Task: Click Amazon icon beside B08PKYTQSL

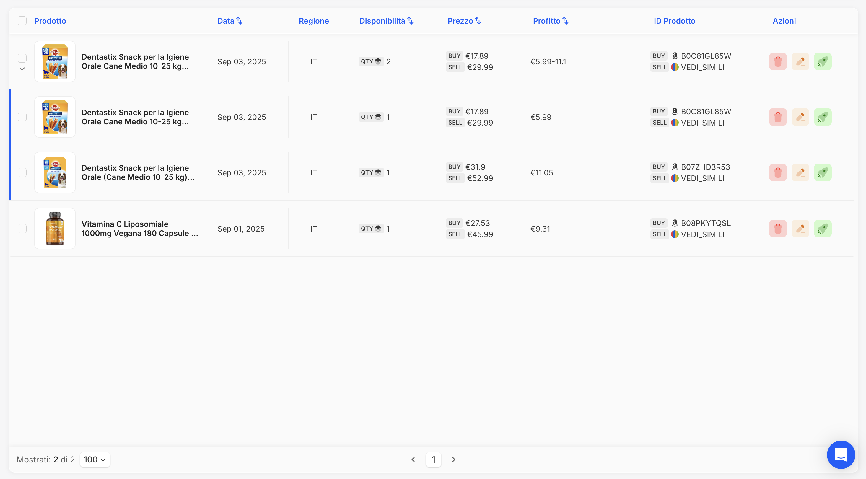Action: [674, 223]
